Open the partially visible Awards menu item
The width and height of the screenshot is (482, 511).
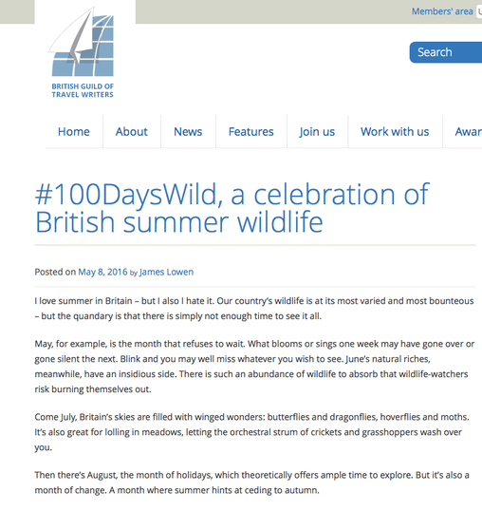tap(469, 132)
